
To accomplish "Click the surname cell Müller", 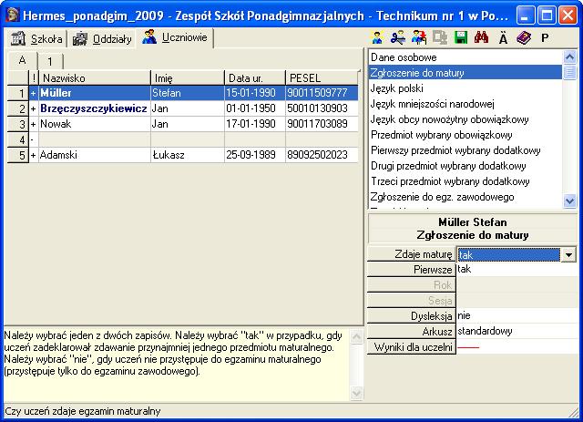I will tap(95, 93).
